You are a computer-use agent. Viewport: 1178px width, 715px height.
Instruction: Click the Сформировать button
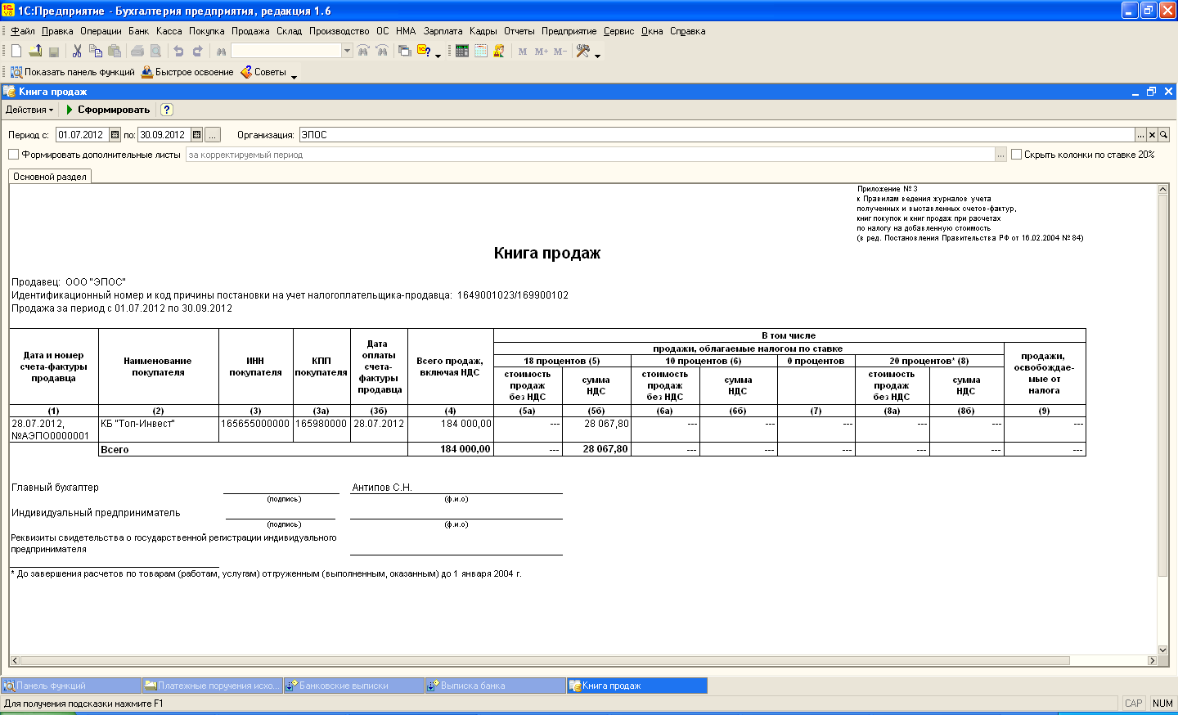(x=107, y=110)
